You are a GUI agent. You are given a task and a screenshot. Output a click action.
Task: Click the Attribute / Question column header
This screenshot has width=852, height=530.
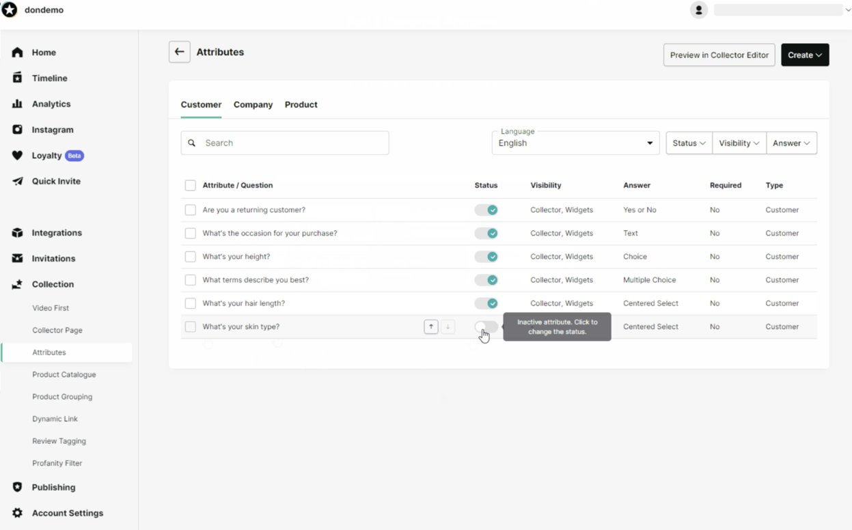238,185
